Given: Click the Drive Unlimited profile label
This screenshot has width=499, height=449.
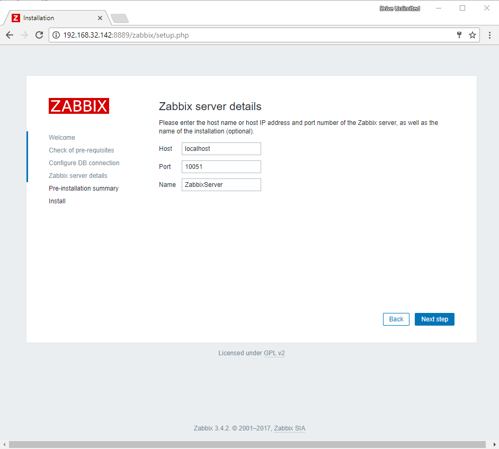Looking at the screenshot, I should (x=400, y=8).
